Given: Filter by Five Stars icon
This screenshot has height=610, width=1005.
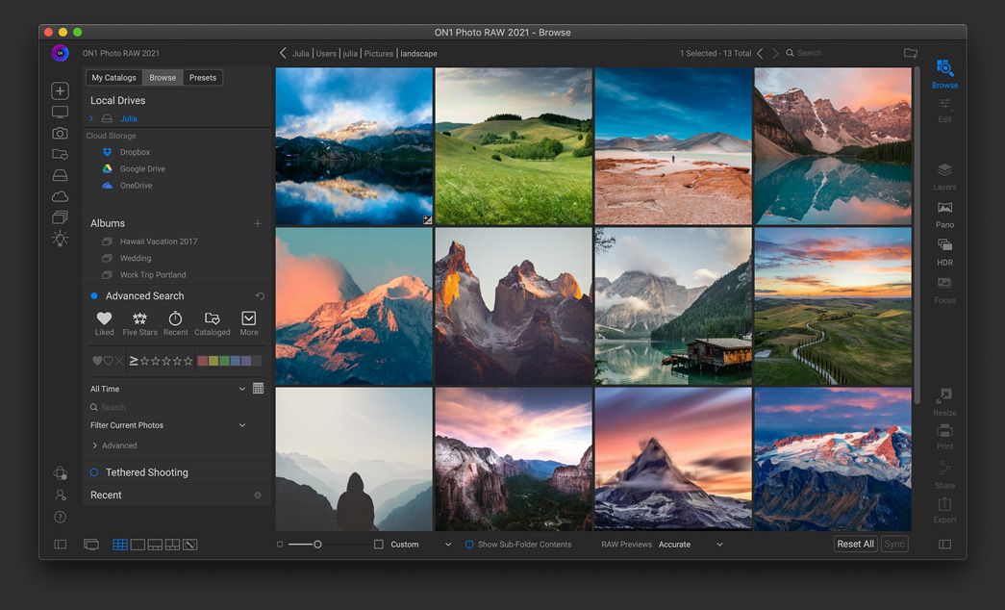Looking at the screenshot, I should pos(139,318).
